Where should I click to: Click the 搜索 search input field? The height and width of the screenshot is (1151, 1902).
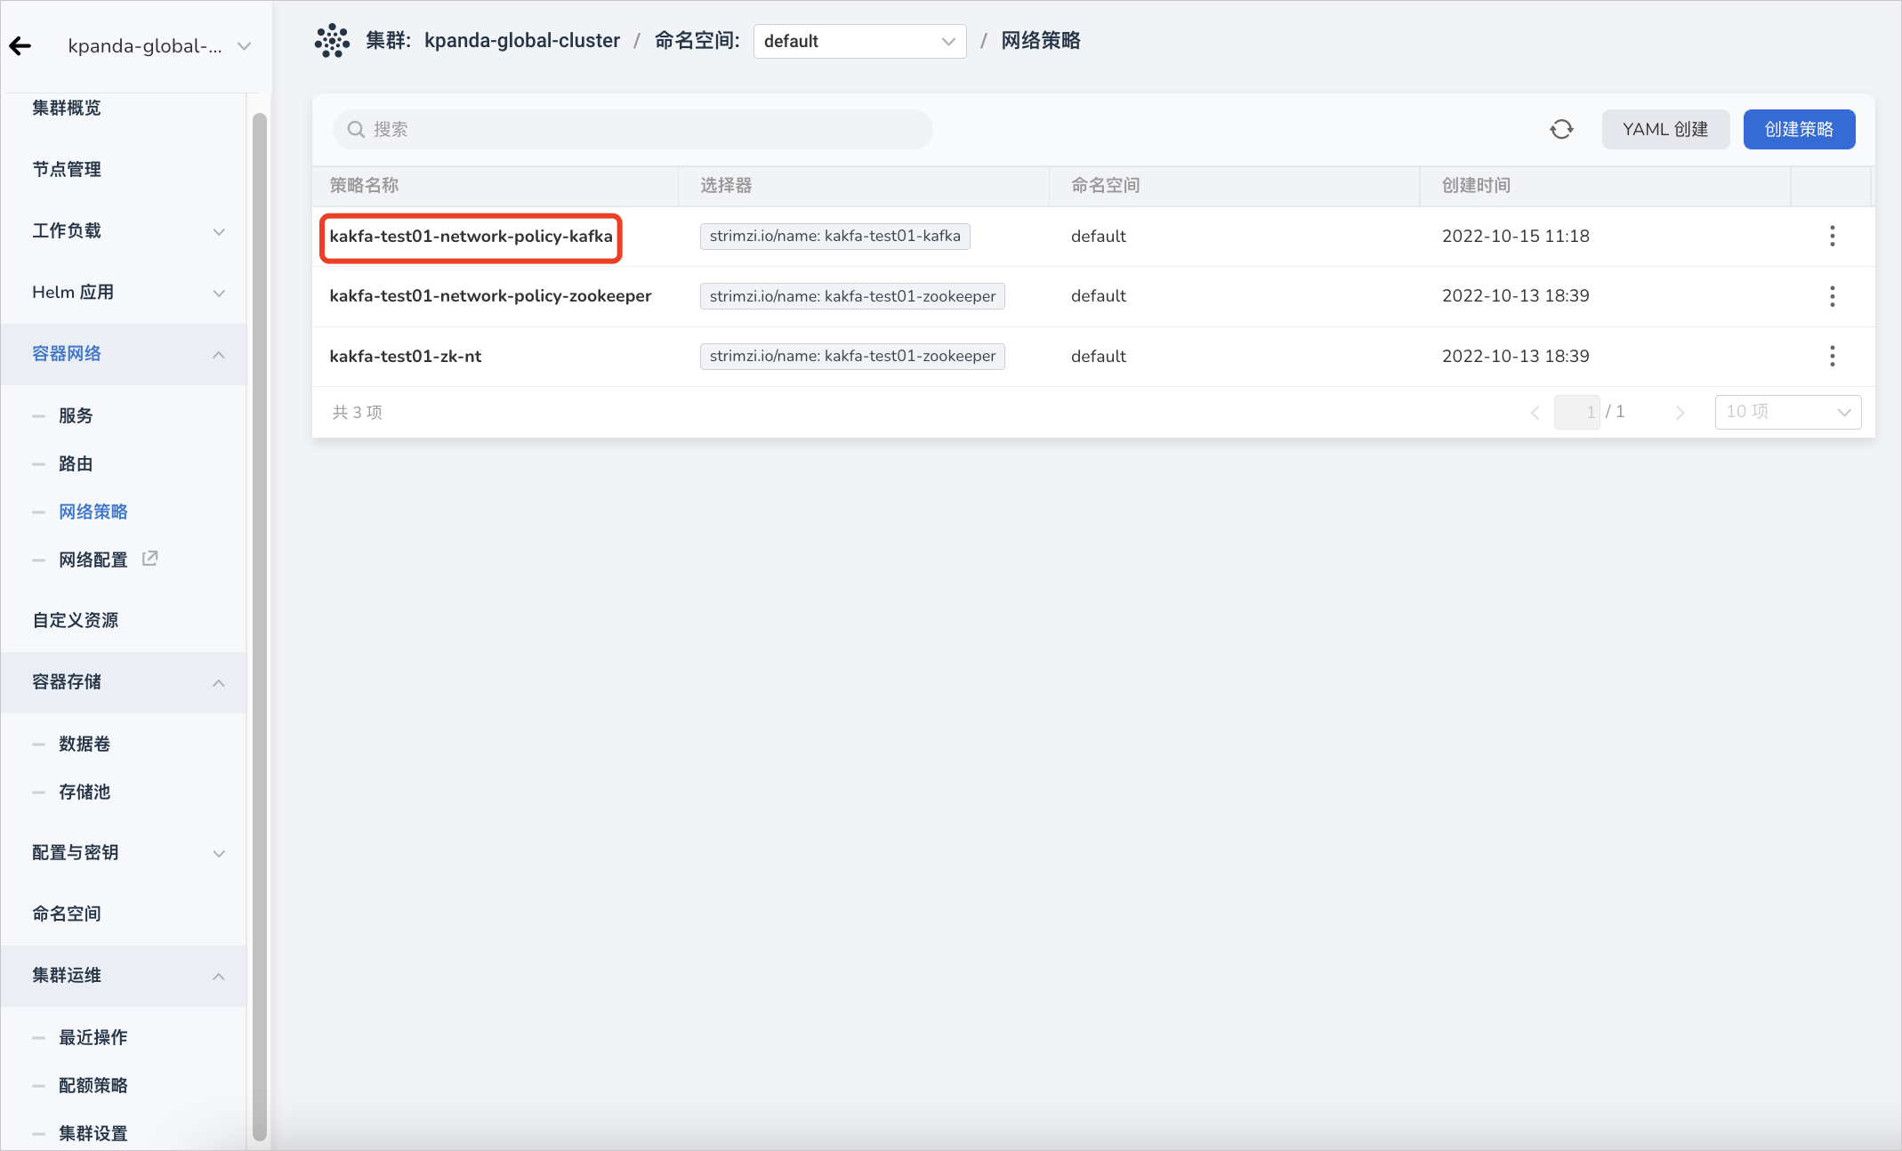click(x=633, y=130)
